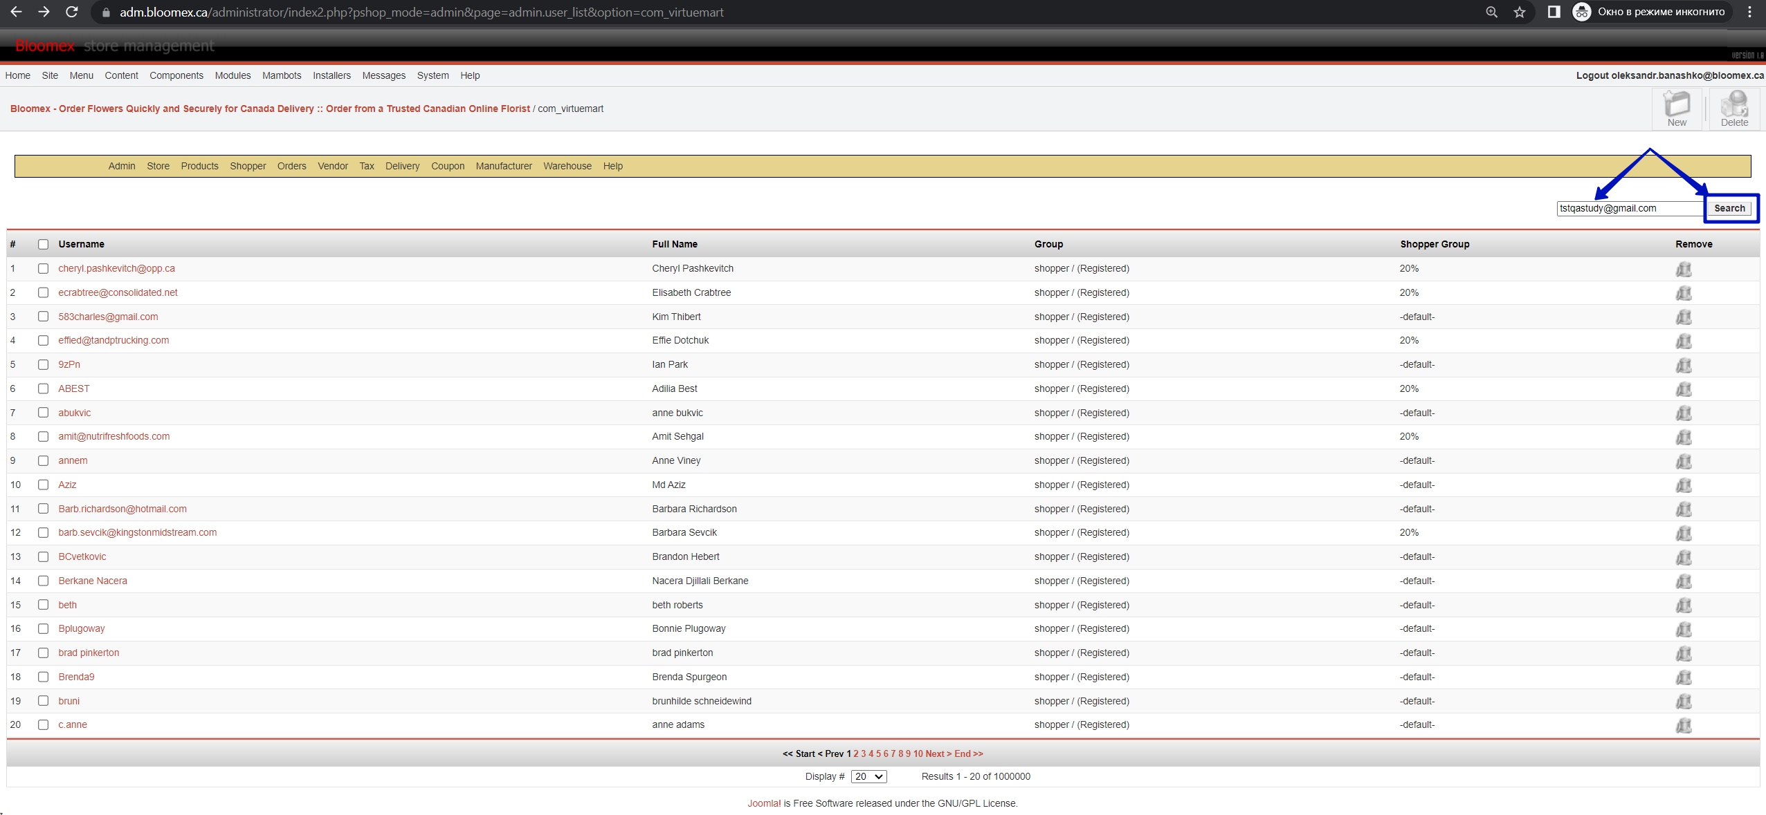This screenshot has height=815, width=1766.
Task: Open the Vendor menu in yellow bar
Action: tap(333, 166)
